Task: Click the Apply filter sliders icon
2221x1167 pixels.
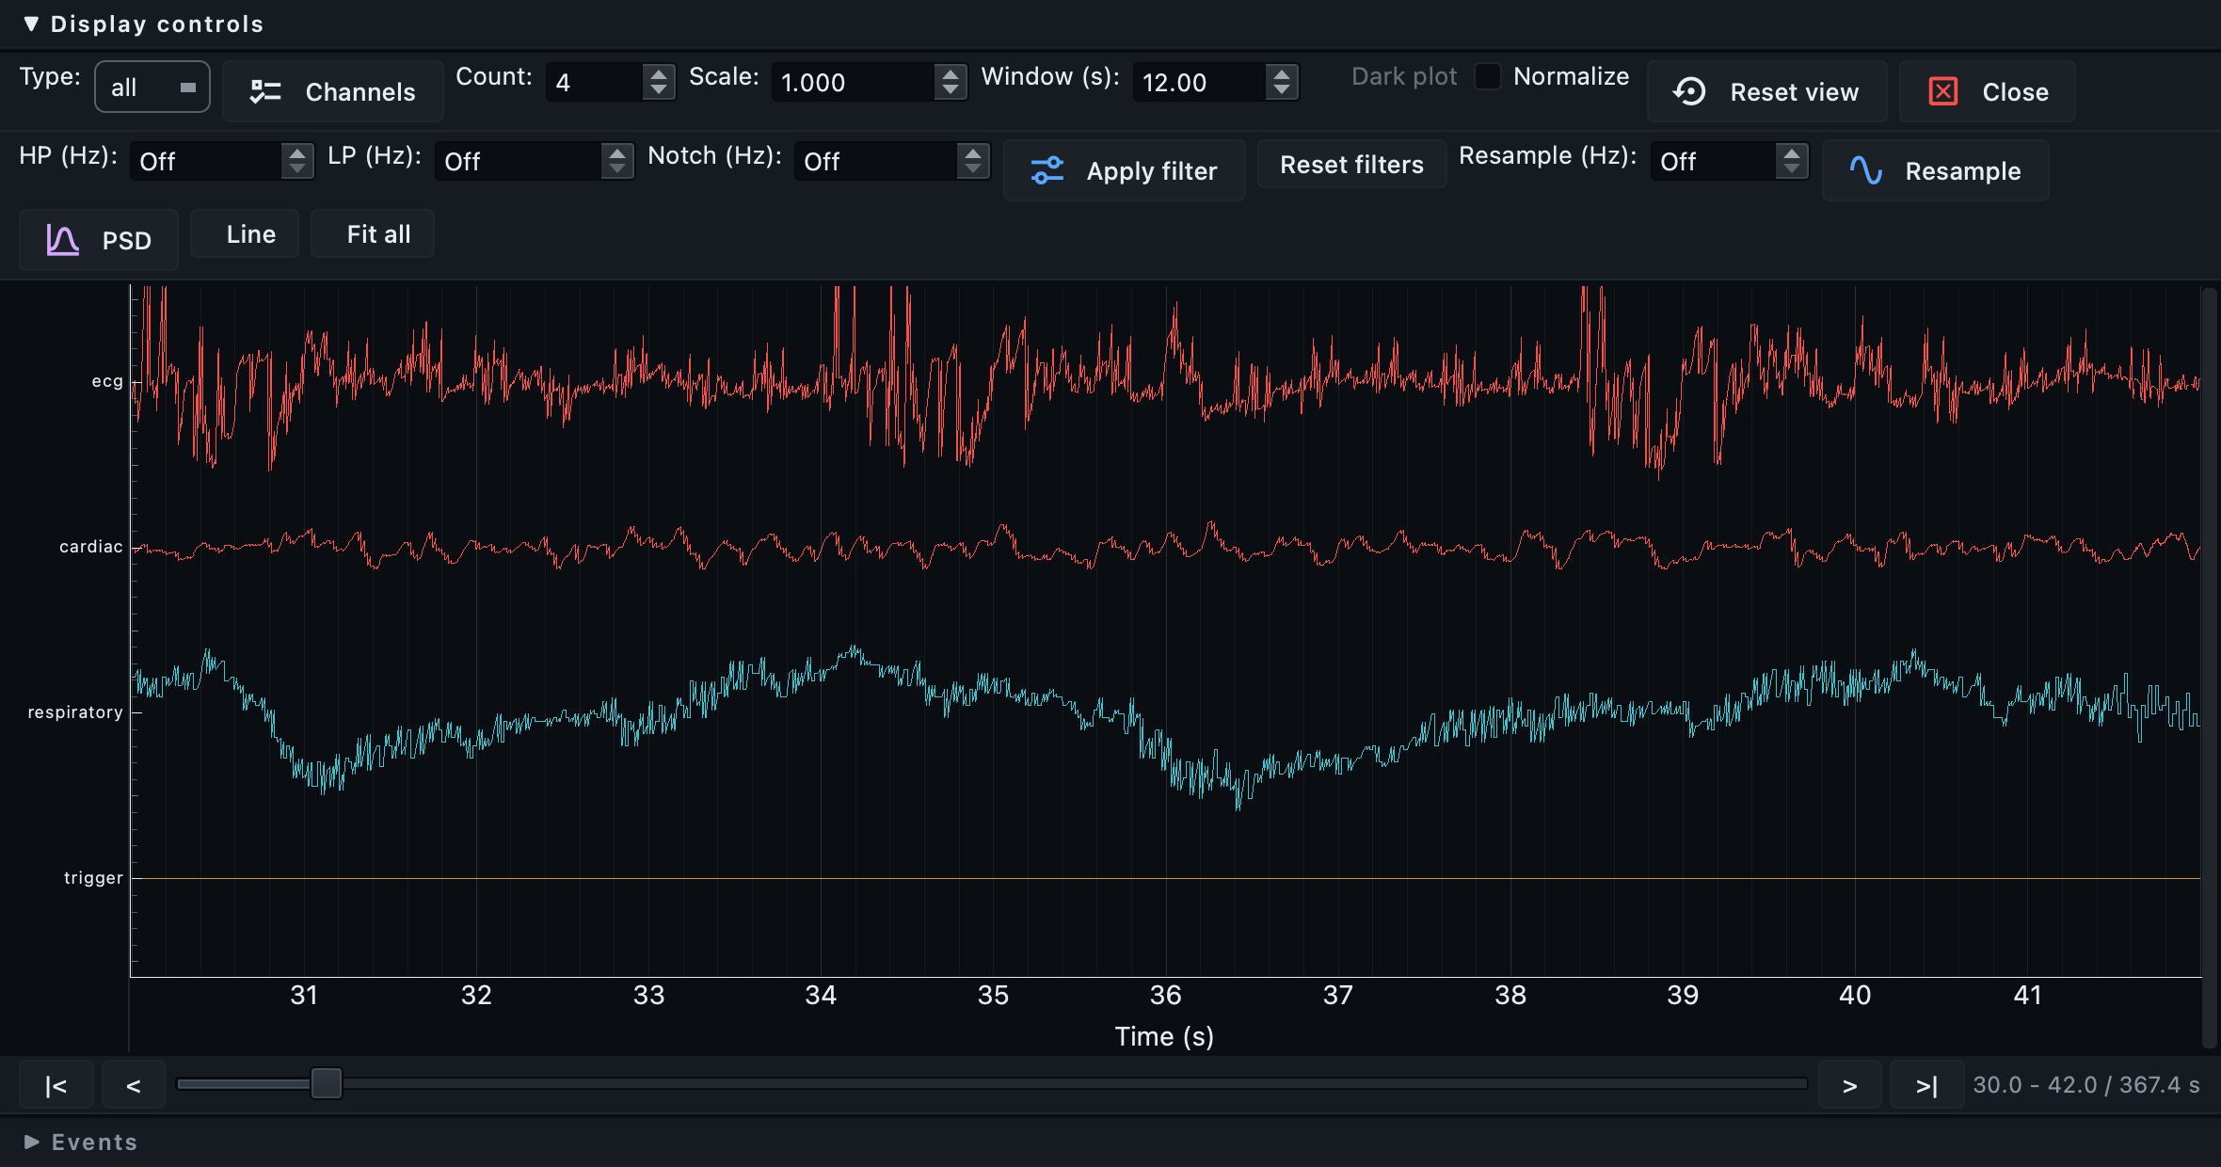Action: pos(1047,170)
